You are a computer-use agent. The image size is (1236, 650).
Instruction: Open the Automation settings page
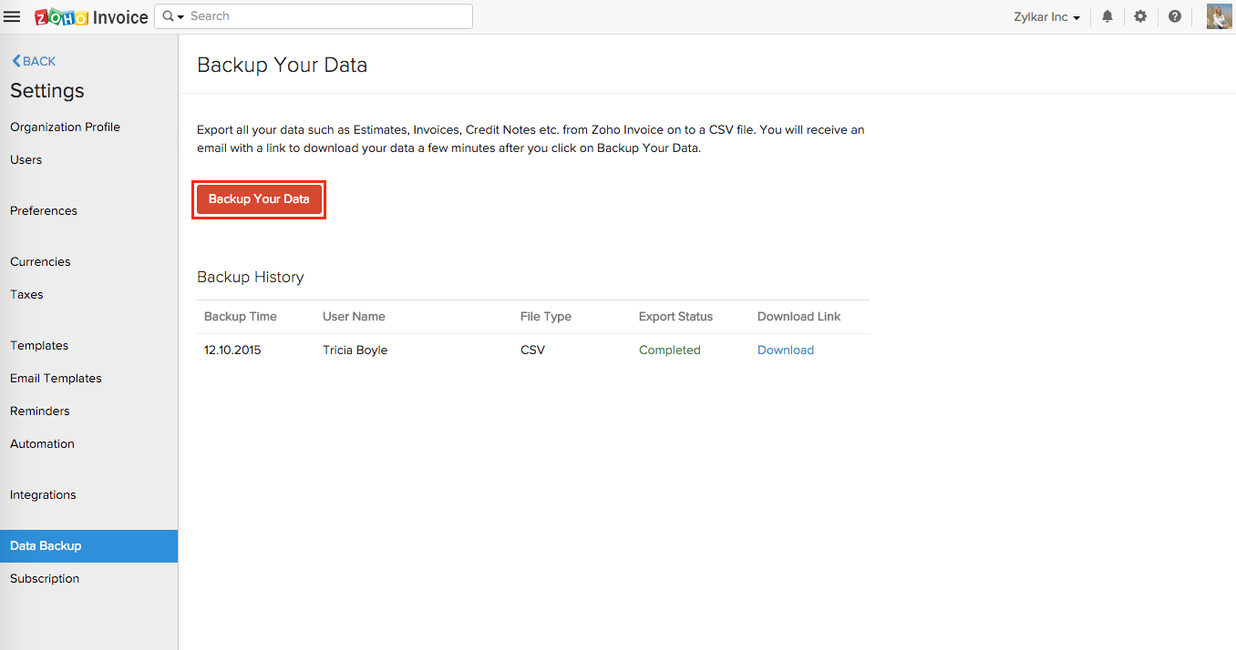(42, 443)
